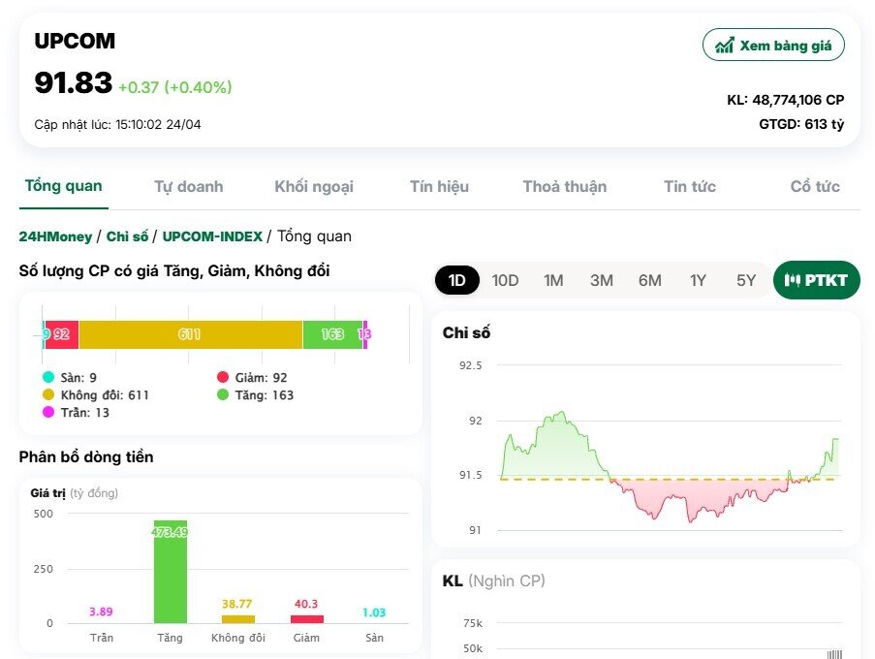Click the Tăng: 163 legend dot

click(x=223, y=394)
